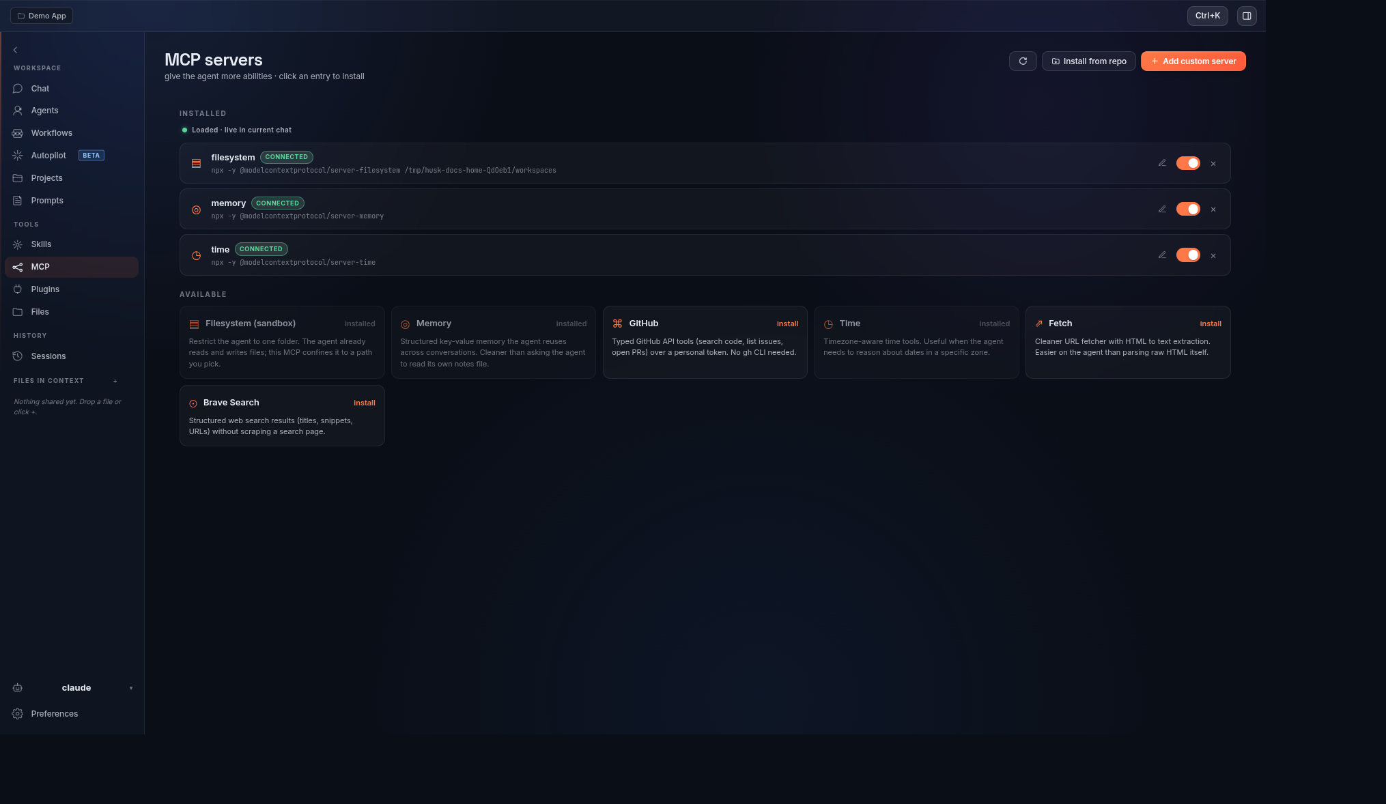This screenshot has height=804, width=1386.
Task: Edit the filesystem server with pencil icon
Action: tap(1162, 163)
